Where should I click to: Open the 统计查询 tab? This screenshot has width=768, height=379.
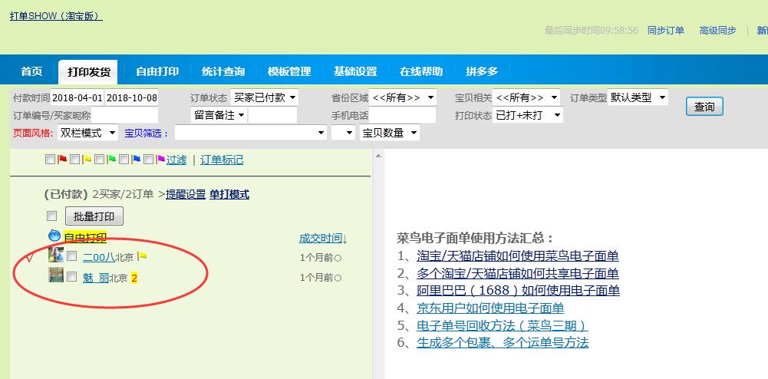pos(223,71)
